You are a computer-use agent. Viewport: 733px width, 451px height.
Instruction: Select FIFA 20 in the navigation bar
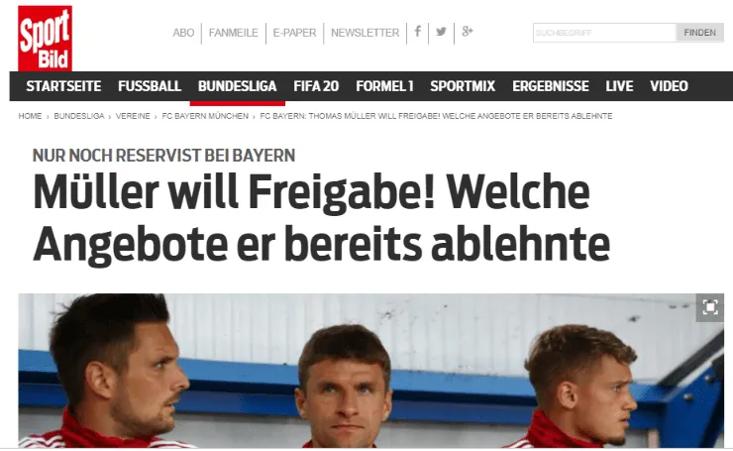click(x=316, y=86)
